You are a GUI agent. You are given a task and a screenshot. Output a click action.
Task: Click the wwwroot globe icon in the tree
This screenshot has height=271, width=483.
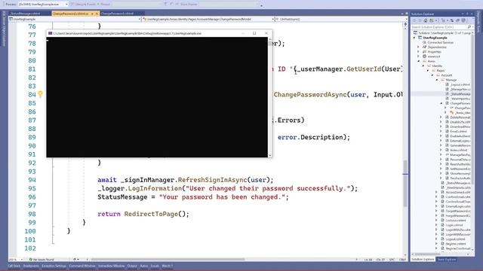pyautogui.click(x=424, y=56)
